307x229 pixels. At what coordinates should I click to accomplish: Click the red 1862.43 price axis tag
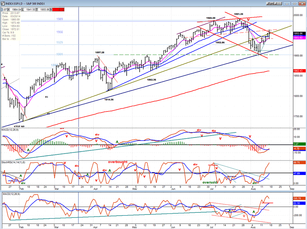(299, 71)
